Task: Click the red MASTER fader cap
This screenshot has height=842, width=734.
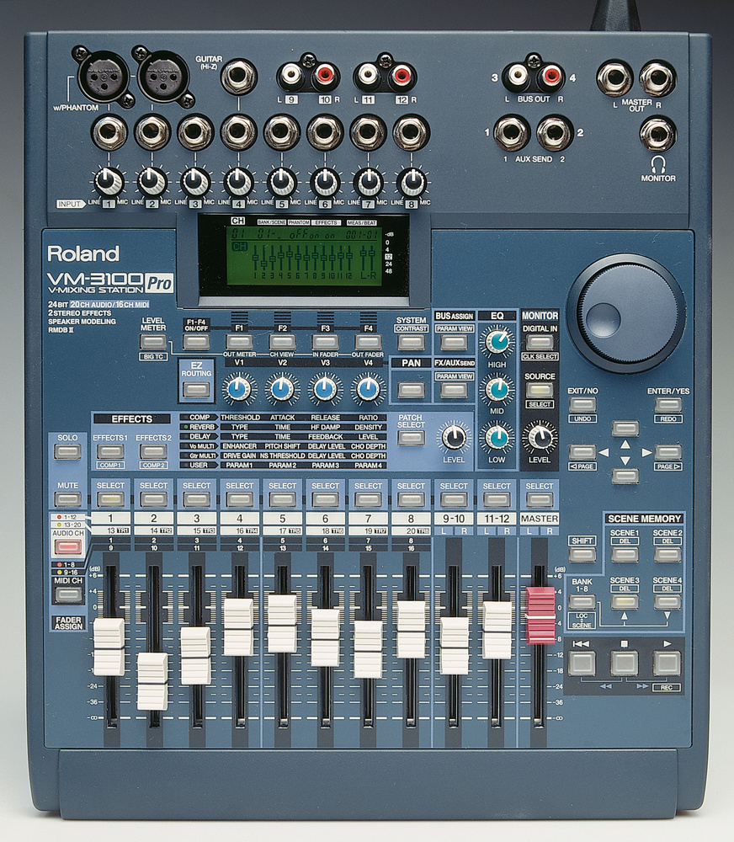Action: tap(540, 616)
